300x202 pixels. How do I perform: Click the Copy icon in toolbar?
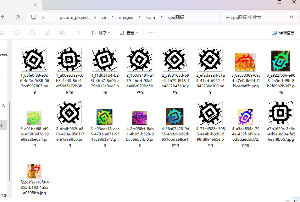click(17, 33)
